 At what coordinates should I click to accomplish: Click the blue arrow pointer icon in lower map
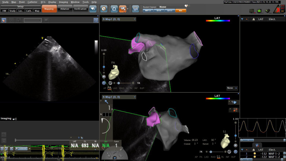[107, 102]
